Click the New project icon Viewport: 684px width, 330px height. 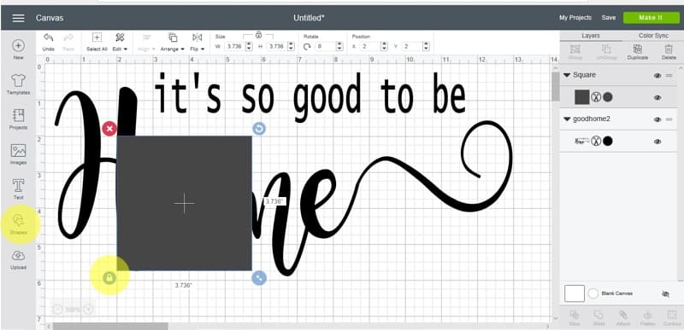18,49
